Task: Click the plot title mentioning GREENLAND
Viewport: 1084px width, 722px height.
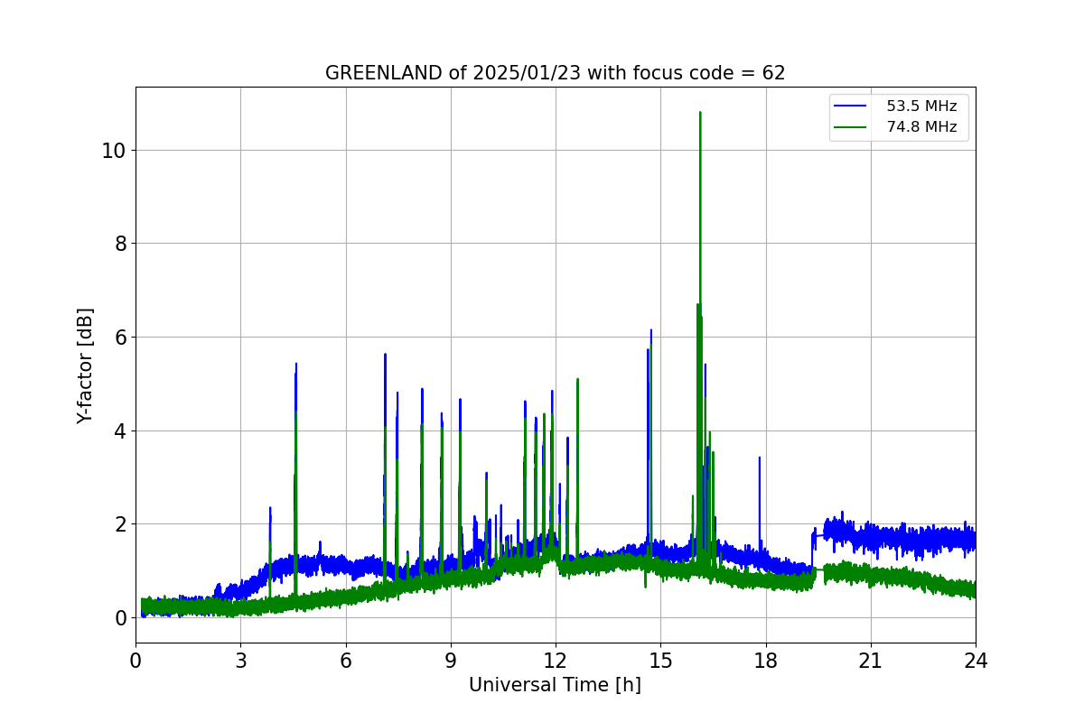Action: tap(555, 73)
